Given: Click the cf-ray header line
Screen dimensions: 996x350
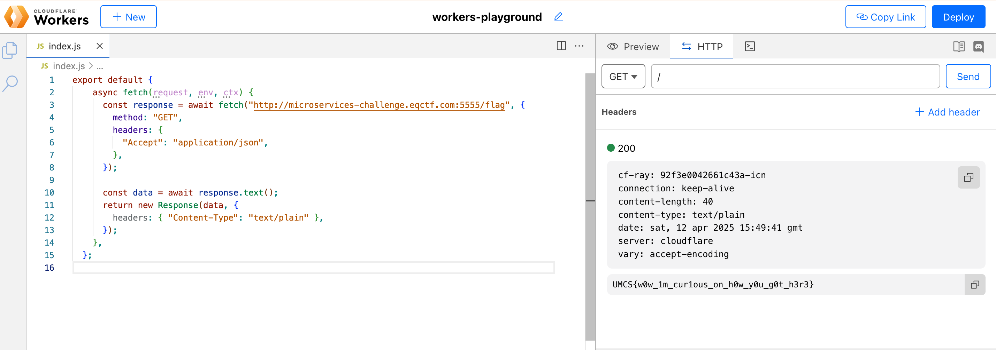Looking at the screenshot, I should [692, 175].
